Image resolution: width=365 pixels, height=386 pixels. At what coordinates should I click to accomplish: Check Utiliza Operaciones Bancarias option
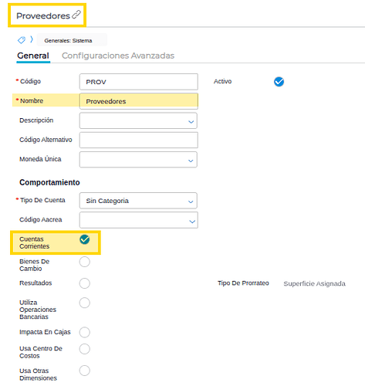[85, 303]
